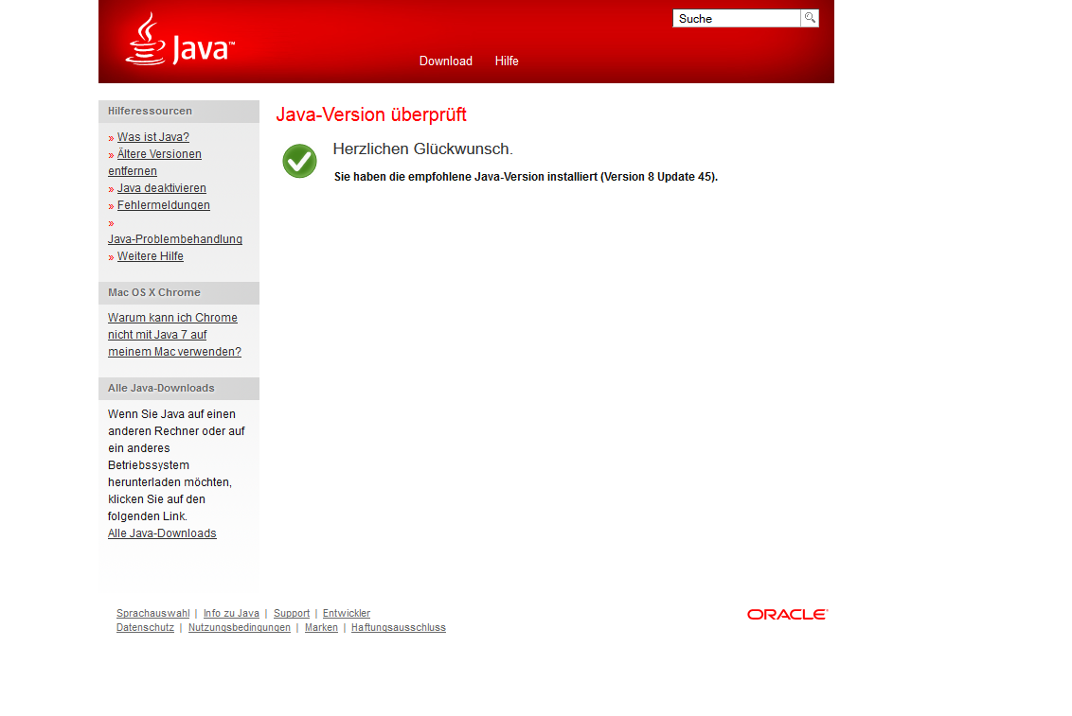This screenshot has height=716, width=1072.
Task: Click the 'Mac OS X Chrome' sidebar header
Action: [x=179, y=293]
